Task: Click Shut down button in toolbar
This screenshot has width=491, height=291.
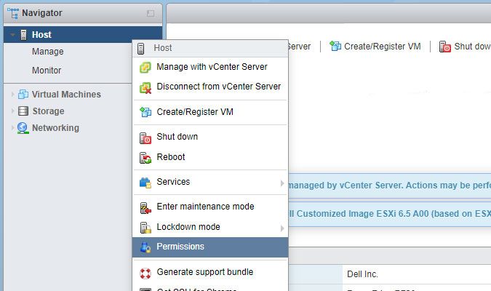Action: click(x=466, y=46)
